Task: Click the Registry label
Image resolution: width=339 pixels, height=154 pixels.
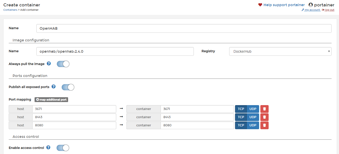Action: (208, 51)
